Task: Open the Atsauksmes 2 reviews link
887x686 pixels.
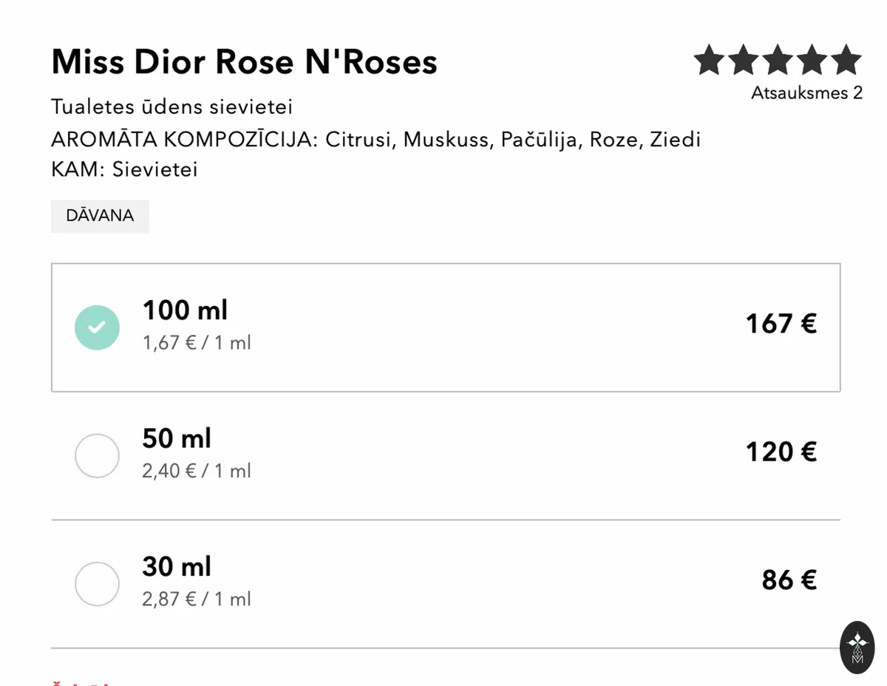Action: tap(806, 93)
